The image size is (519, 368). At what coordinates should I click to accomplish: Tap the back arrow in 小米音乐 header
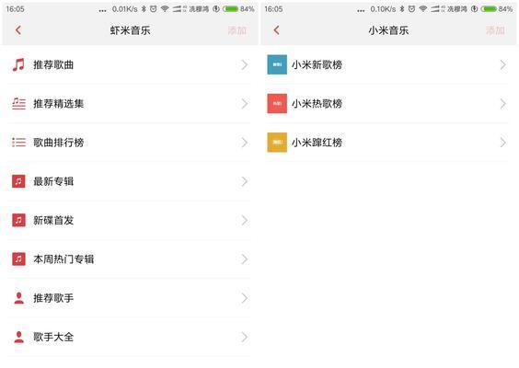(x=276, y=30)
